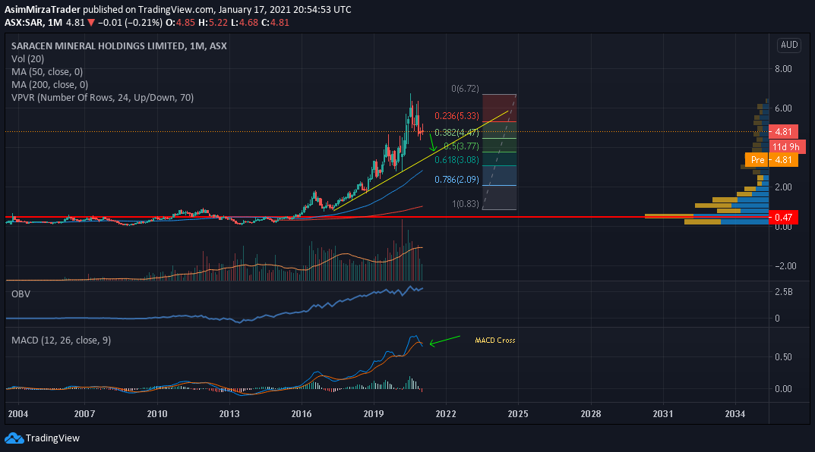Click the 2013 time axis label
Viewport: 815px width, 452px height.
(229, 414)
